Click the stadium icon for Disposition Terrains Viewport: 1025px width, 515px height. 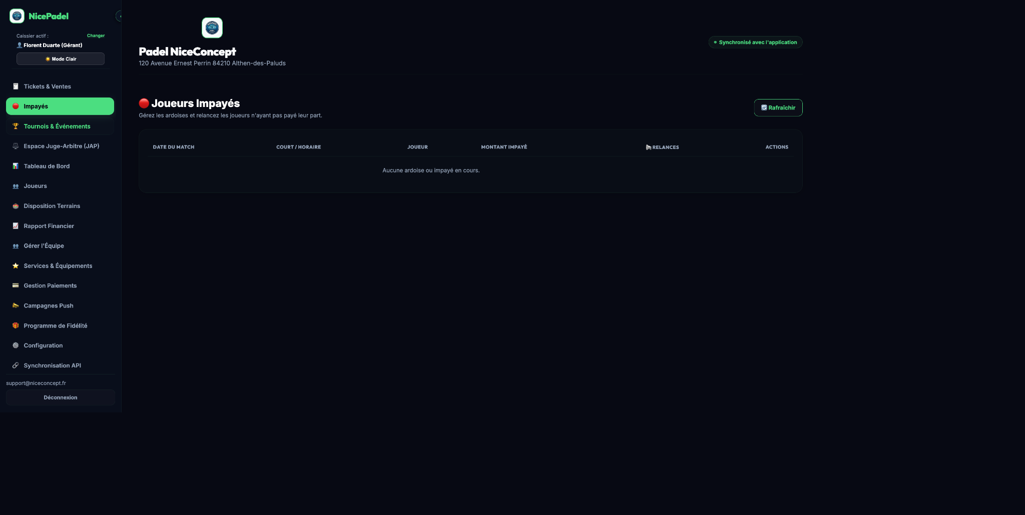16,206
